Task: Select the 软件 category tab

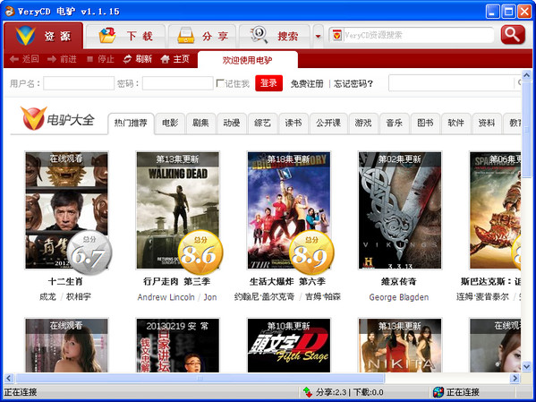Action: click(455, 123)
